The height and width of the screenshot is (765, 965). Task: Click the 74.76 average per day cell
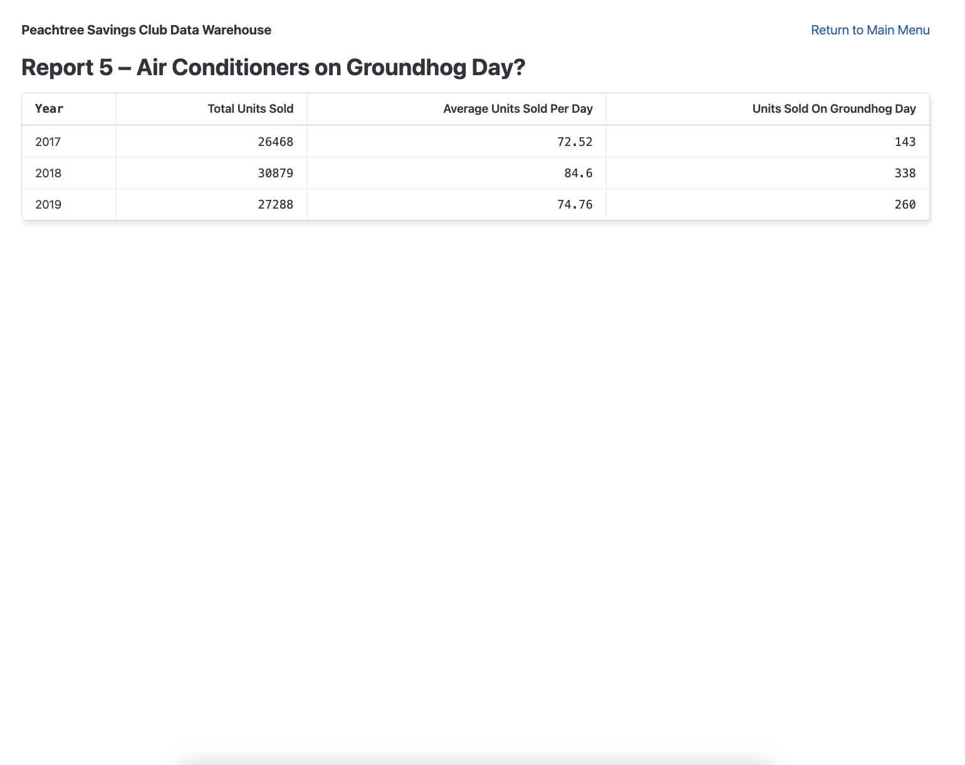[x=575, y=204]
